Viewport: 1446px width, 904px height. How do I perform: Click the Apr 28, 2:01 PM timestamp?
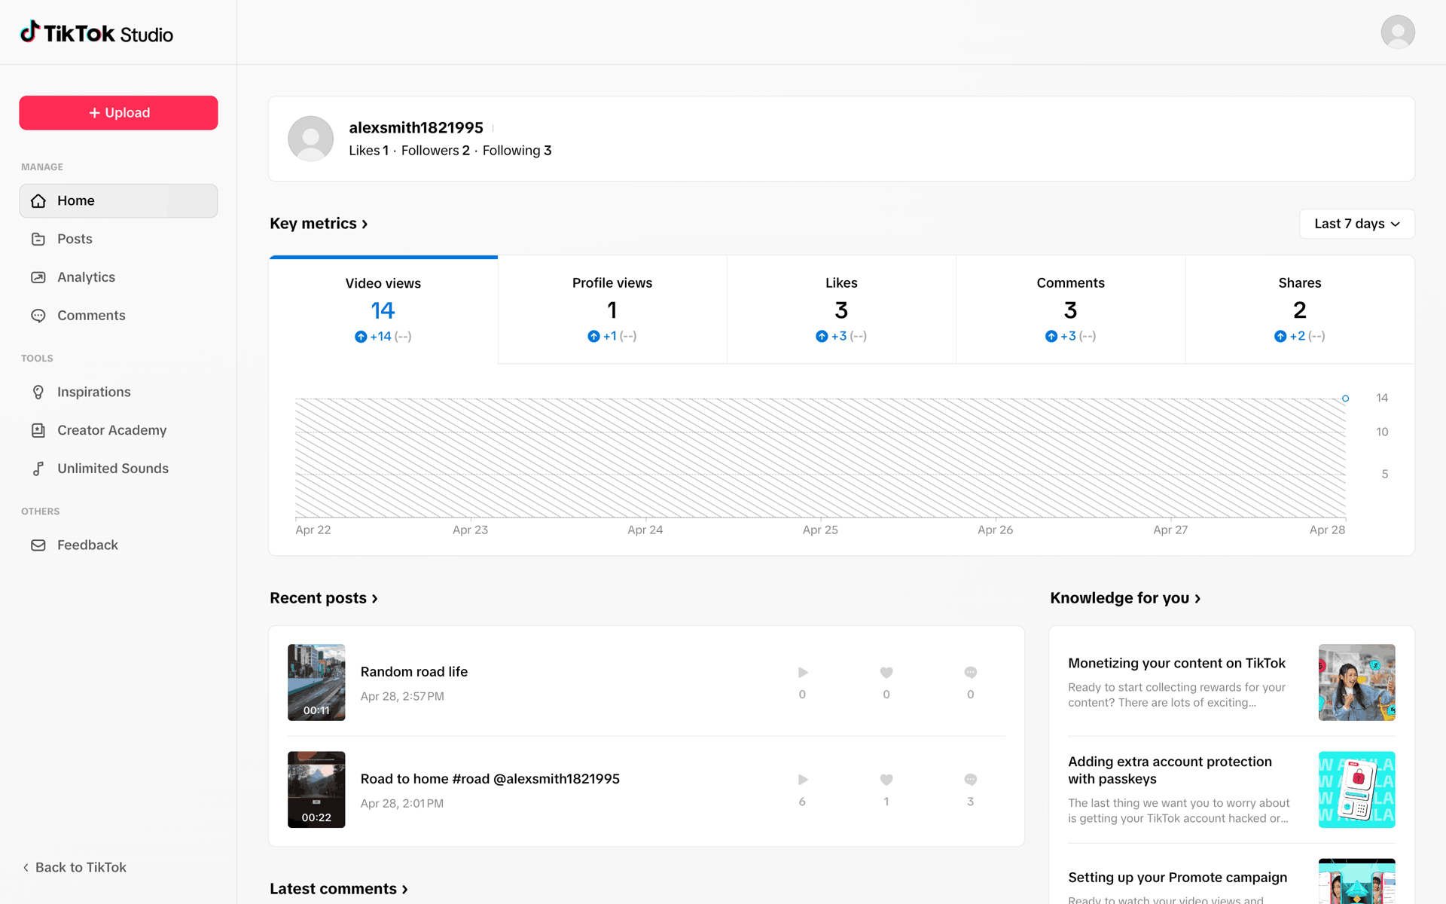(x=402, y=804)
